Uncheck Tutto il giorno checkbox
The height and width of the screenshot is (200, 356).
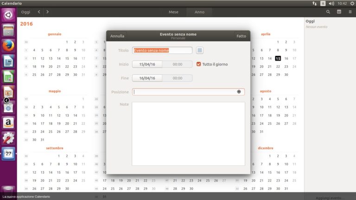(x=199, y=64)
